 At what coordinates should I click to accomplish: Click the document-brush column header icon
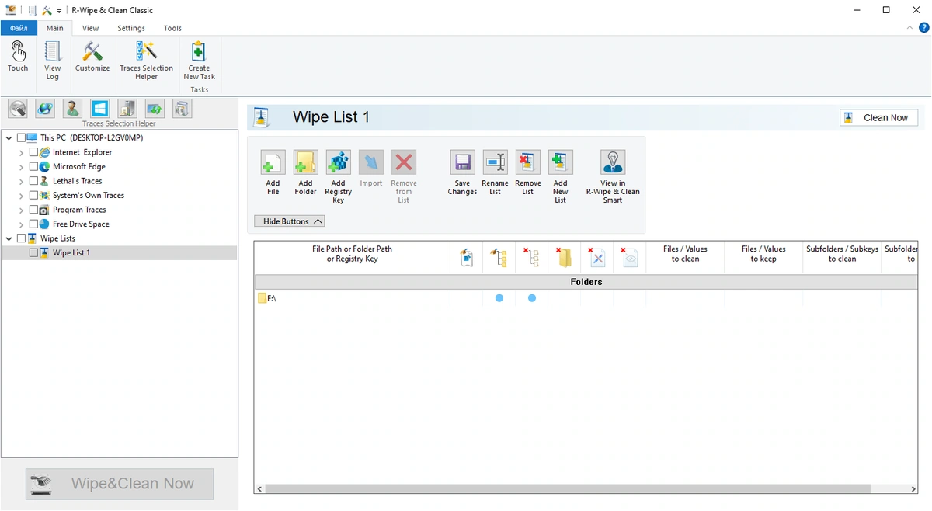(x=467, y=257)
